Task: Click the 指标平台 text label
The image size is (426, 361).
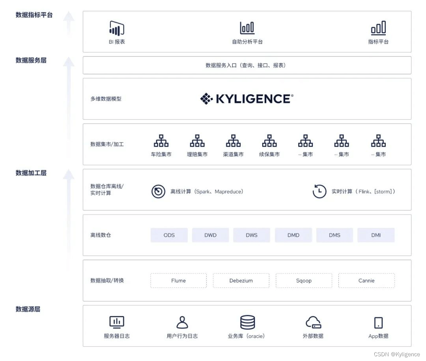Action: tap(378, 42)
